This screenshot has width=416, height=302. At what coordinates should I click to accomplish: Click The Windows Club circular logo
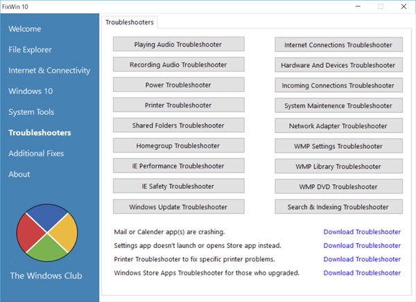(47, 233)
